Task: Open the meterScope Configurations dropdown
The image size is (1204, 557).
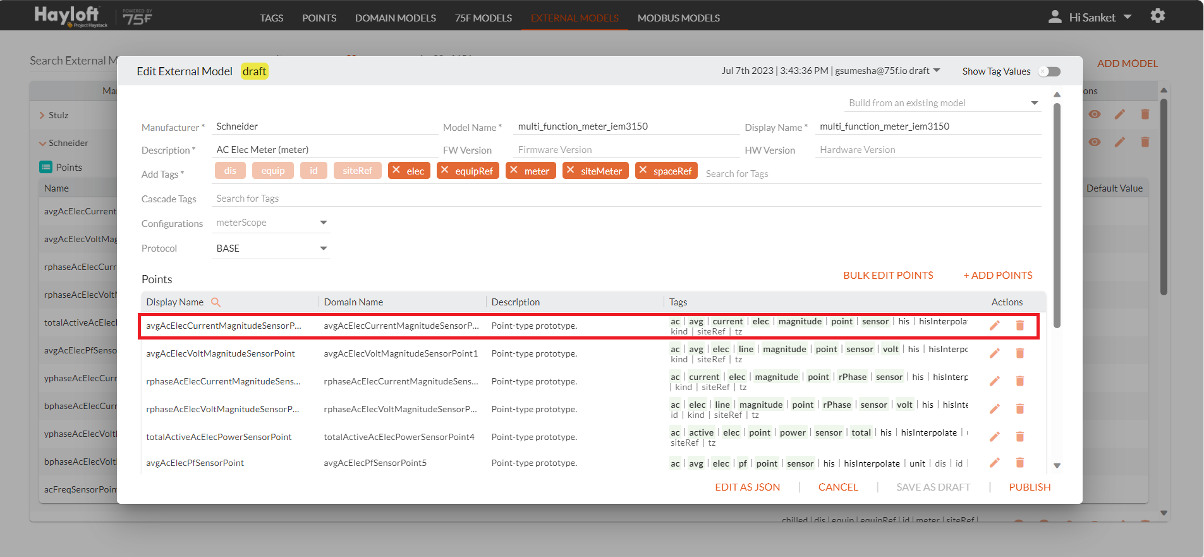Action: coord(271,223)
